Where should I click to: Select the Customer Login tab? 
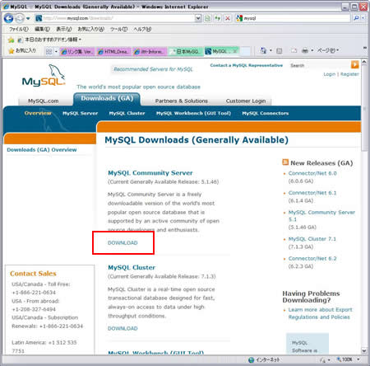pyautogui.click(x=246, y=101)
